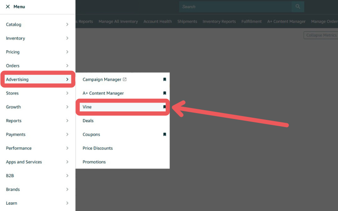This screenshot has height=211, width=338.
Task: Expand the Pricing menu chevron
Action: (x=67, y=52)
